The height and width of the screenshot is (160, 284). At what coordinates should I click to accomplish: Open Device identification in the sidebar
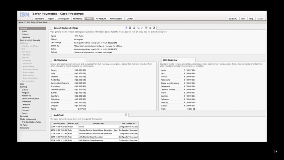click(x=30, y=98)
